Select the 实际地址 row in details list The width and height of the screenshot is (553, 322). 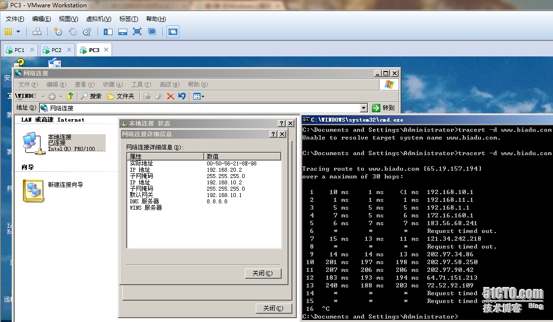point(204,163)
